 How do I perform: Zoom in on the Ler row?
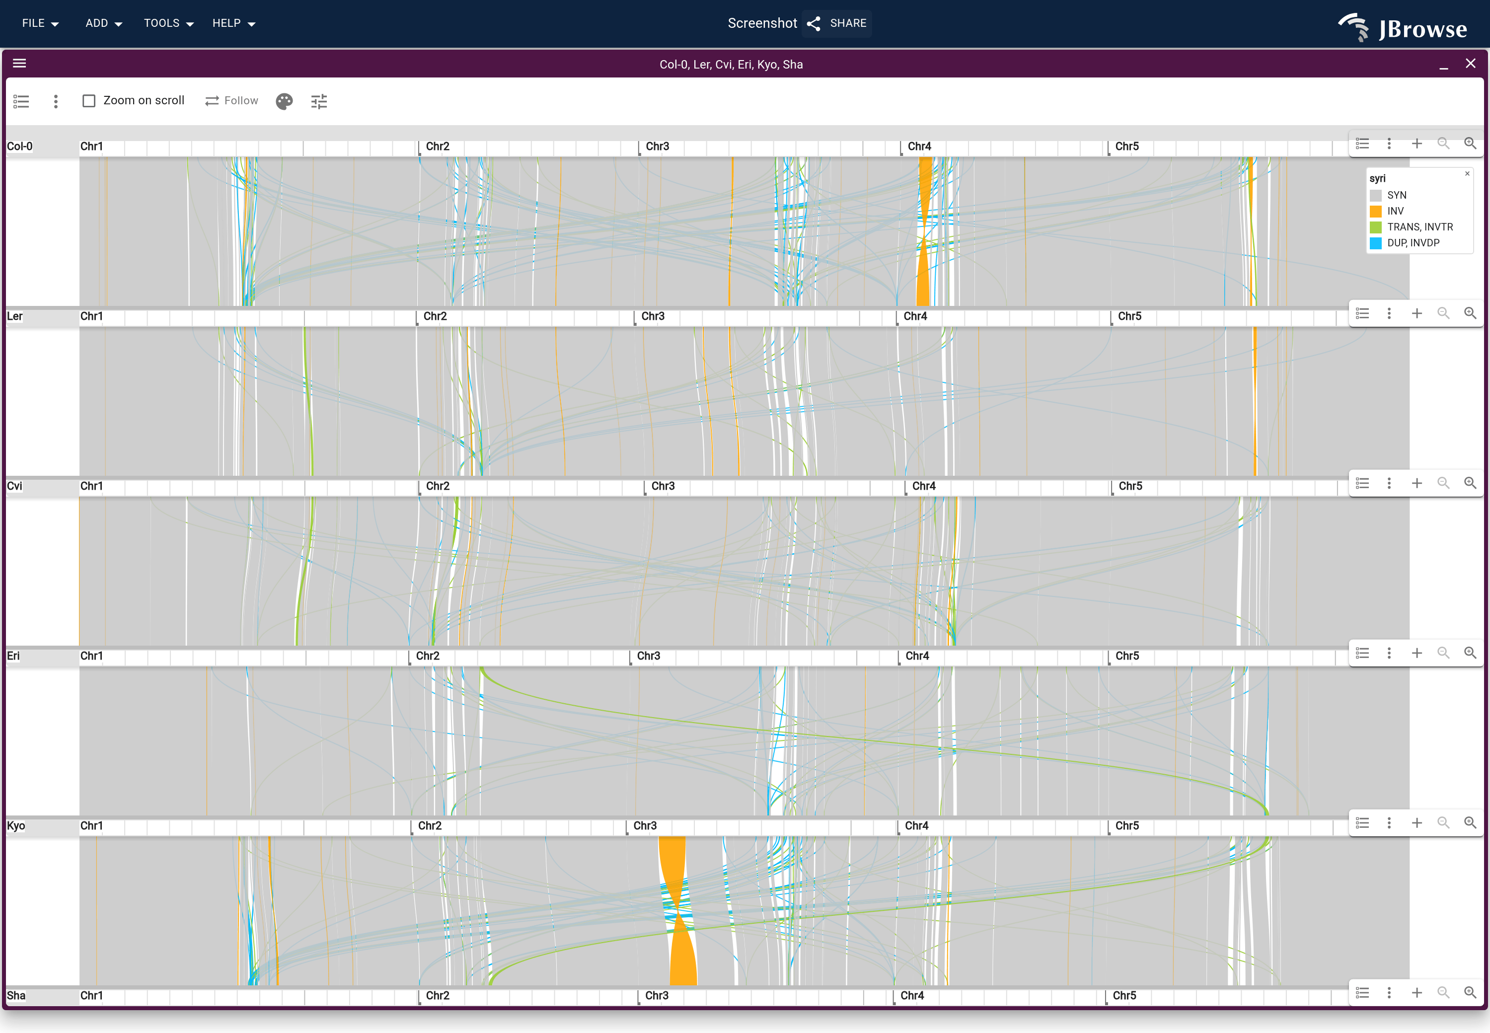pos(1471,313)
